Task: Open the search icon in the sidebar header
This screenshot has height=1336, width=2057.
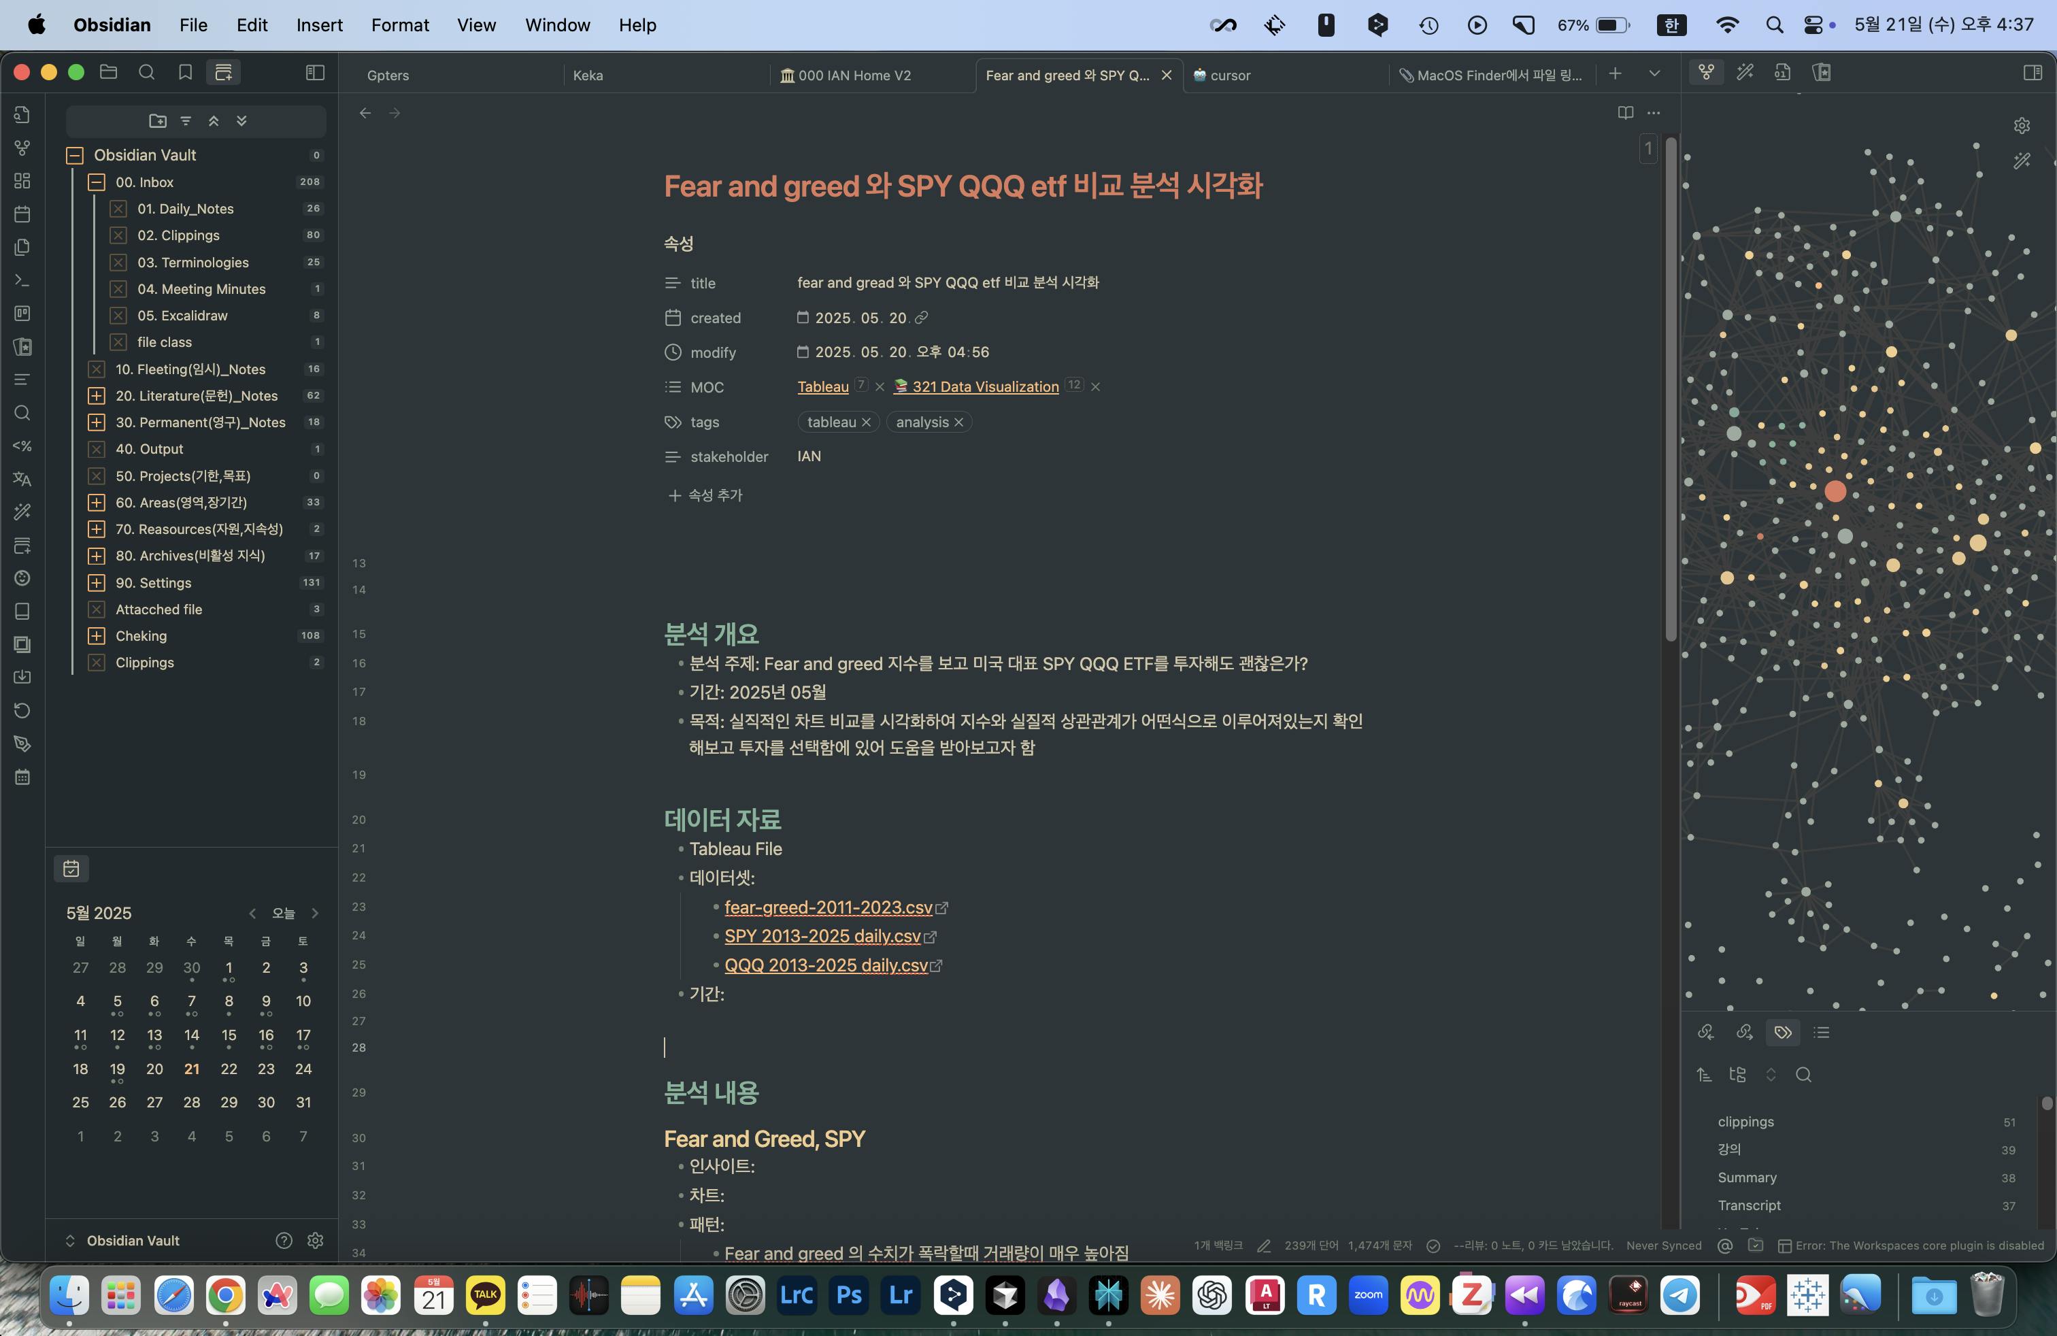Action: tap(147, 73)
